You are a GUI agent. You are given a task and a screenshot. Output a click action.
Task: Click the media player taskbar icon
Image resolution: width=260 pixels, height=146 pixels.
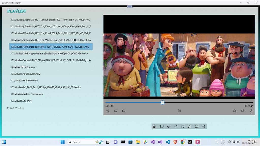point(198,142)
